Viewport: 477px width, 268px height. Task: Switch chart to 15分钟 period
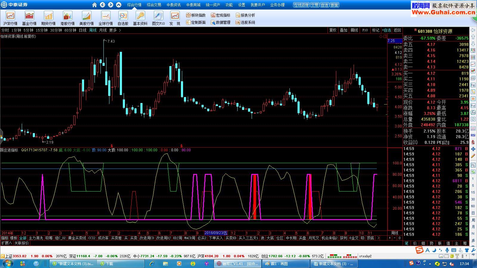[42, 30]
